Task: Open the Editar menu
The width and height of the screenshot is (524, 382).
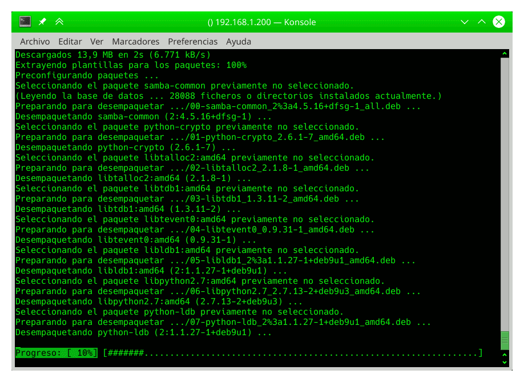Action: (70, 42)
